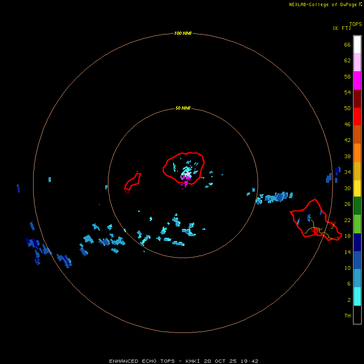Screen dimensions: 364x364
Task: Click the small red-outlined island west of center
Action: (133, 182)
